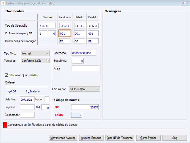Click the Perdido column header
The height and width of the screenshot is (143, 190).
tap(93, 17)
